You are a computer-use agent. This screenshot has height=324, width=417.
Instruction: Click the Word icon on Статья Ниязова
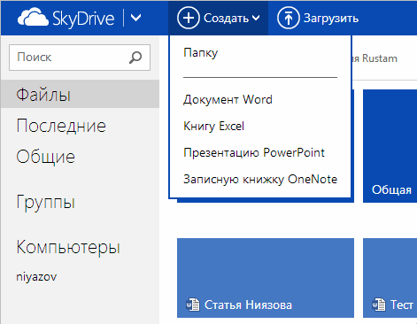point(193,305)
